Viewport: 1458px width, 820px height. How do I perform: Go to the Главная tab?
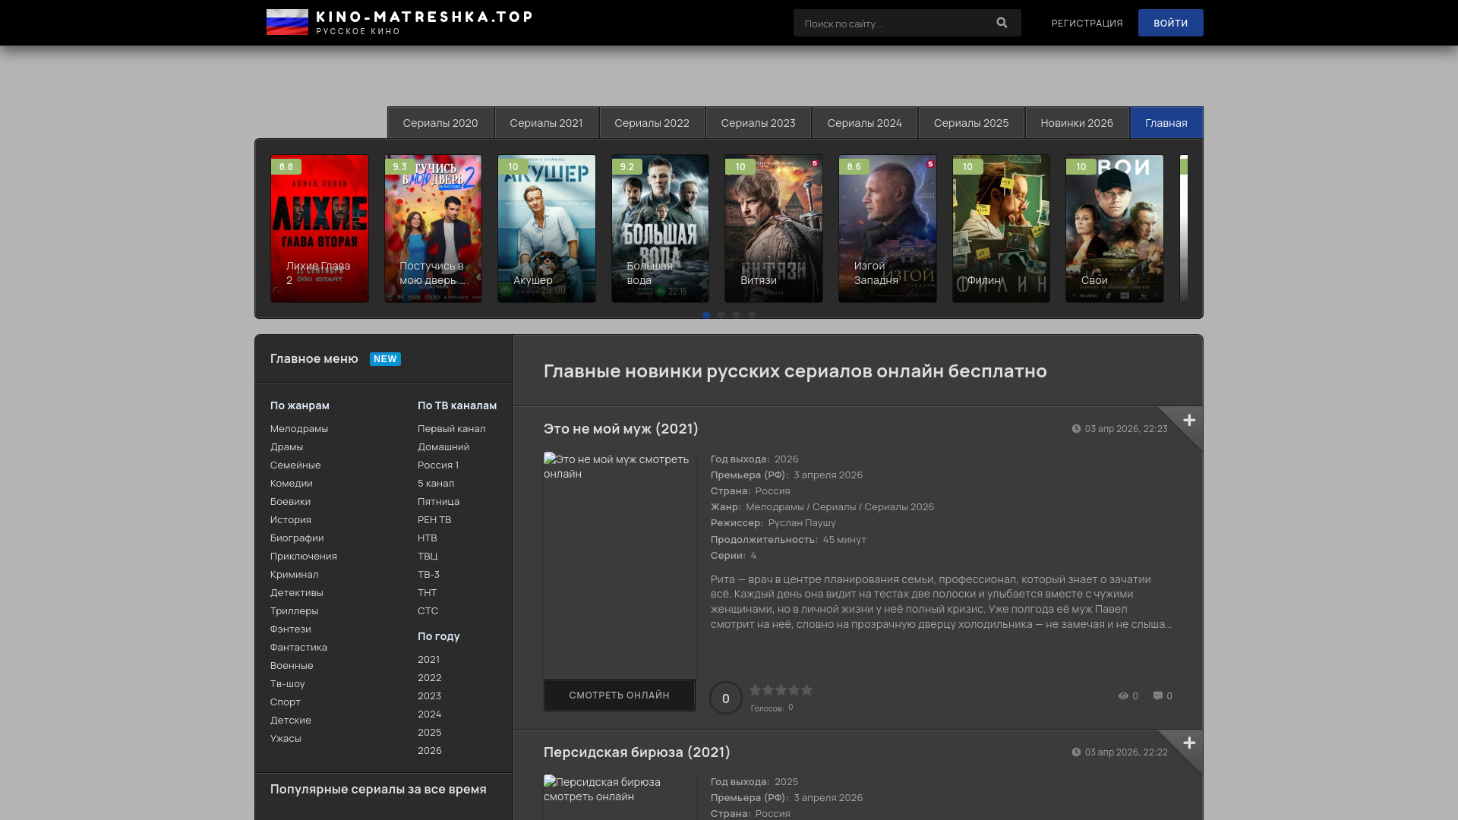(1166, 122)
